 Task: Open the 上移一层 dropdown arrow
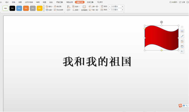pyautogui.click(x=99, y=6)
